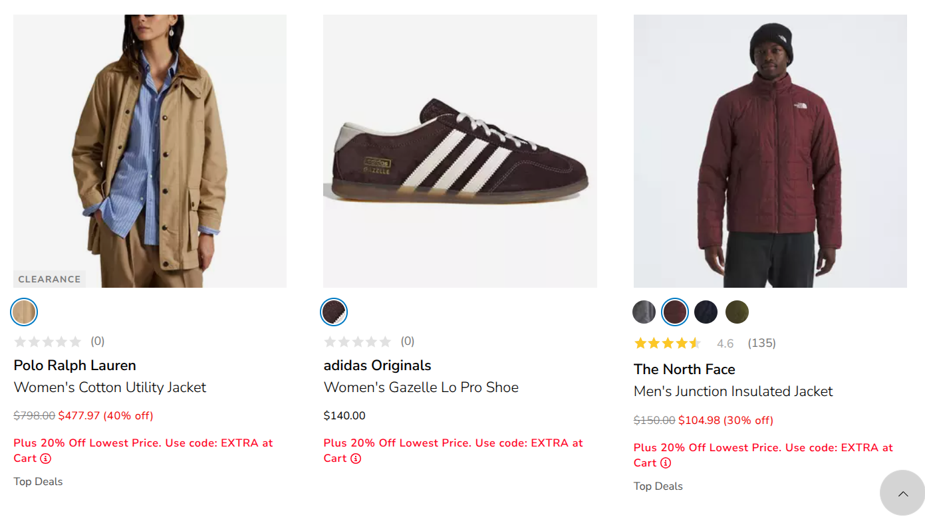Image resolution: width=925 pixels, height=519 pixels.
Task: Open the Polo Ralph Lauren jacket product image
Action: tap(150, 151)
